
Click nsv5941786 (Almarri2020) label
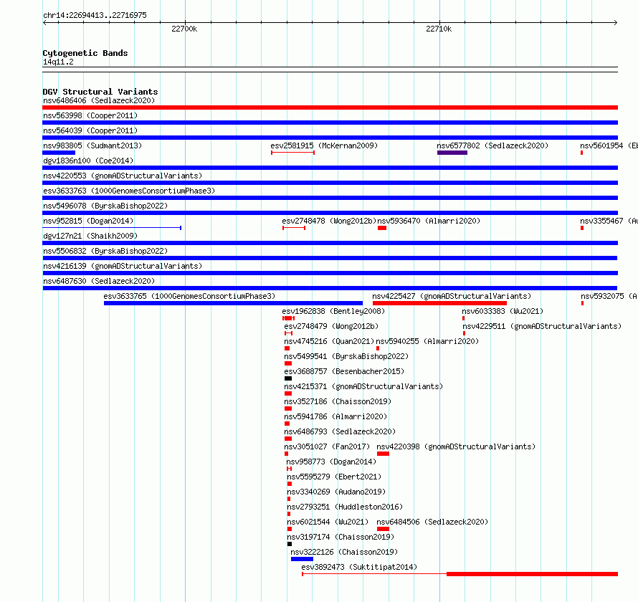pyautogui.click(x=335, y=416)
